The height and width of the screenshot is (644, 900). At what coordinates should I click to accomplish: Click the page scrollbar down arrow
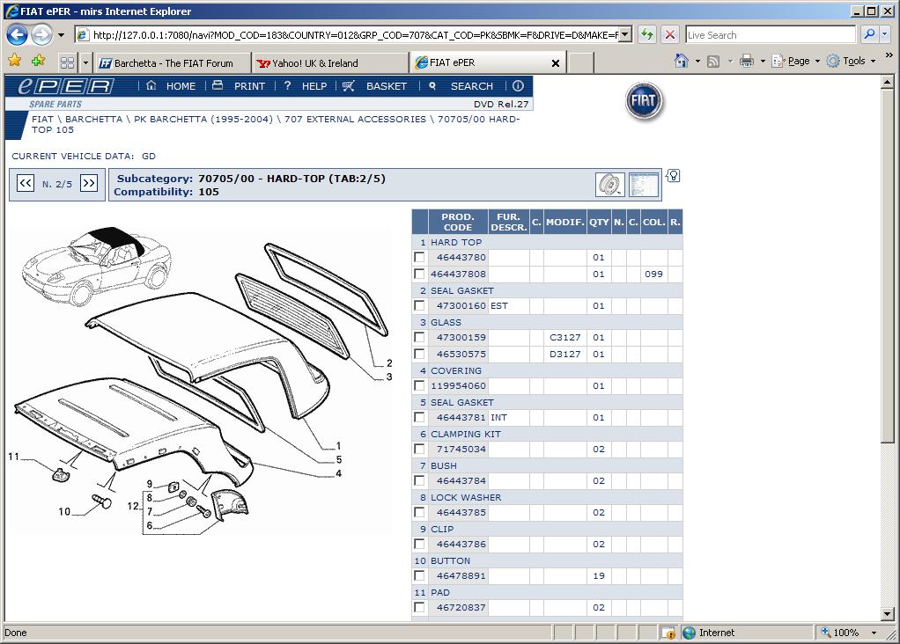point(888,614)
